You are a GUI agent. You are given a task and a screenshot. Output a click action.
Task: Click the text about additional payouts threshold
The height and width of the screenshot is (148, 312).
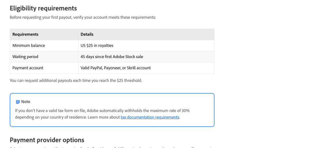[76, 81]
